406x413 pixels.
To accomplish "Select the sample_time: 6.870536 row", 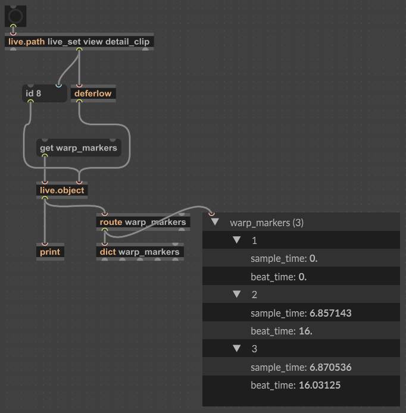I will pyautogui.click(x=305, y=367).
